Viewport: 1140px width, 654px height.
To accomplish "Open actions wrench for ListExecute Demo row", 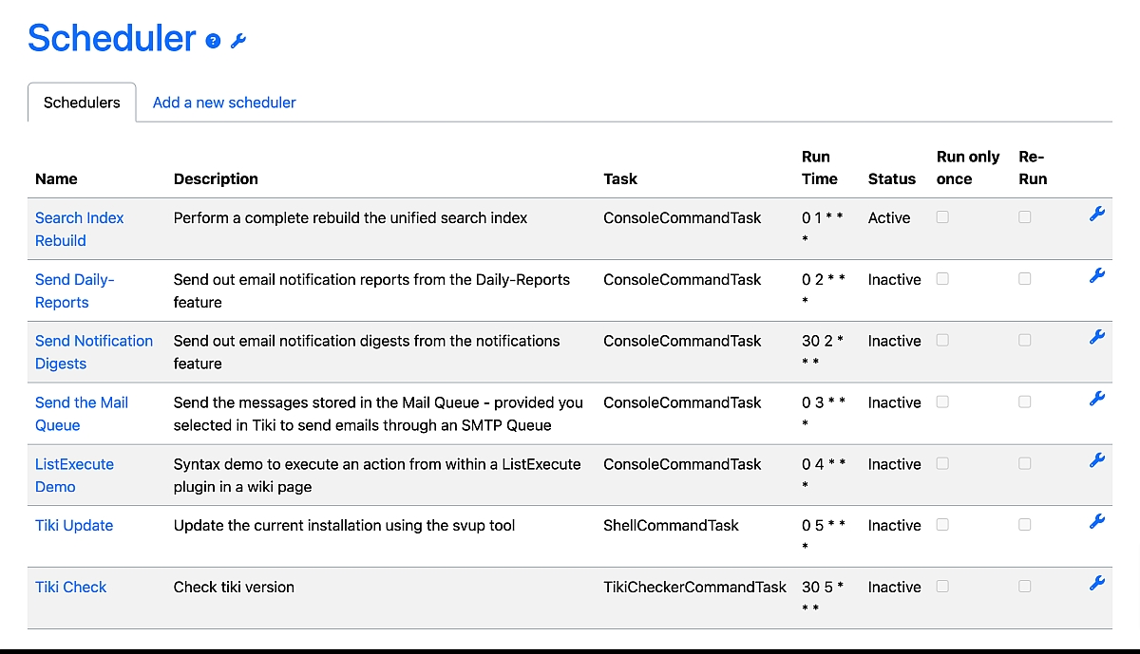I will (1096, 460).
